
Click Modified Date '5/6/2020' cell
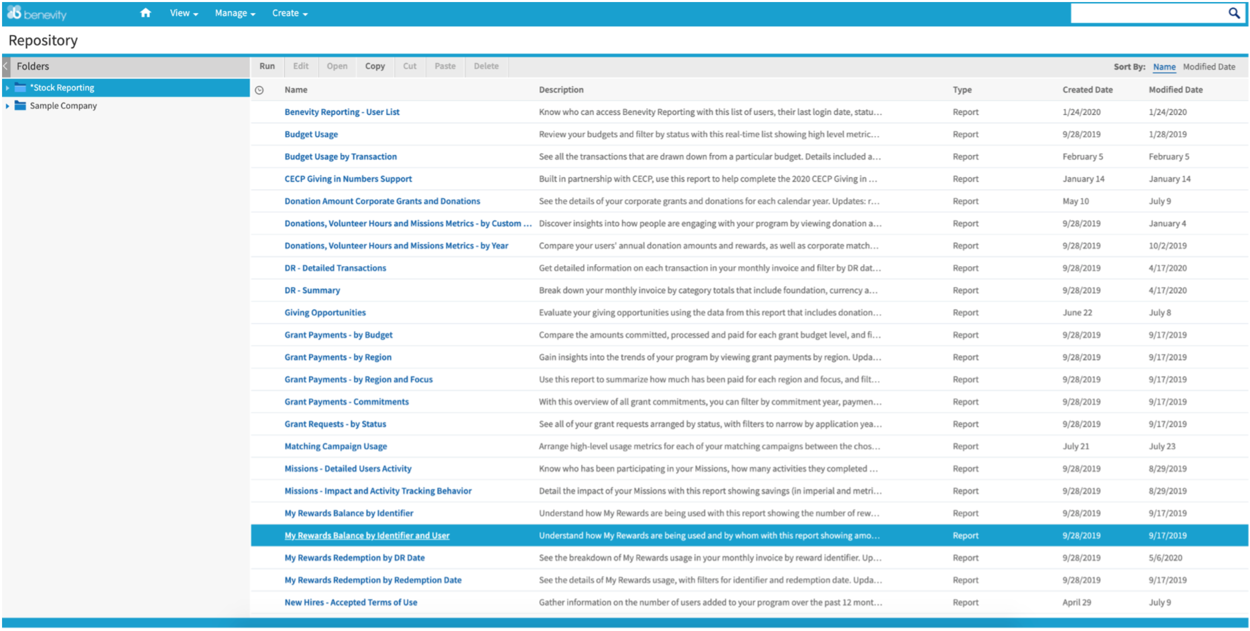[1165, 558]
